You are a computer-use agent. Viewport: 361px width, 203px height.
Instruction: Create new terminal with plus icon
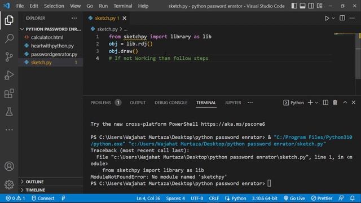pyautogui.click(x=310, y=103)
